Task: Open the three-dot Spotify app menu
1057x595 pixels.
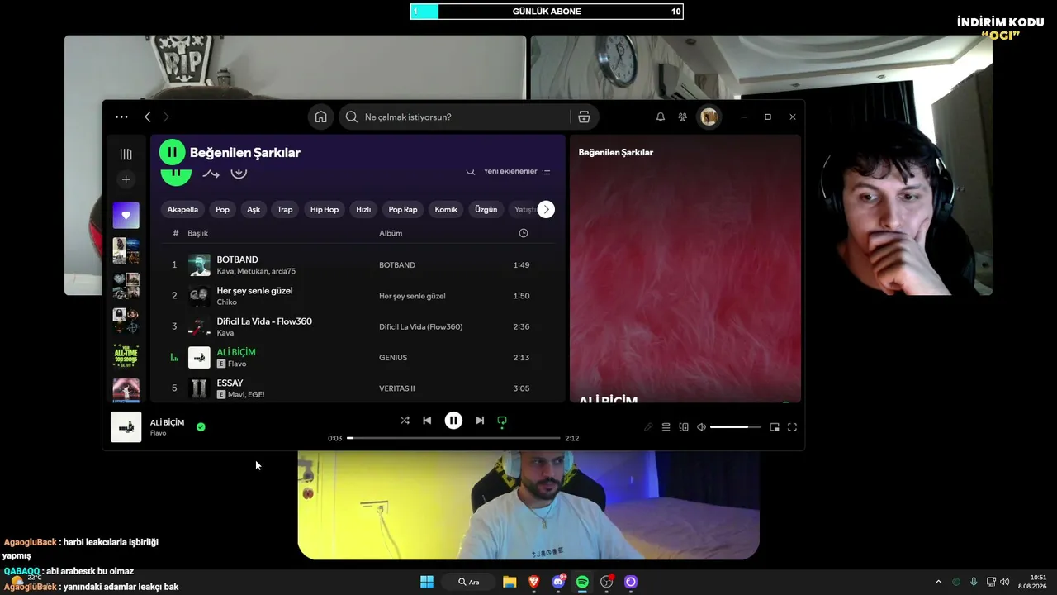Action: tap(121, 117)
